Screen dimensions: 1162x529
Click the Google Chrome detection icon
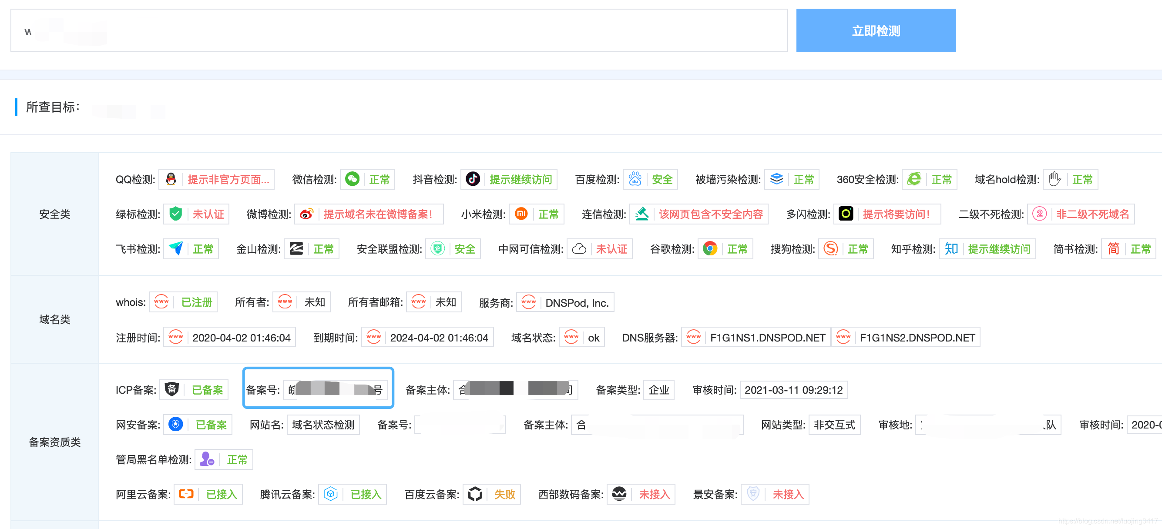click(x=709, y=248)
